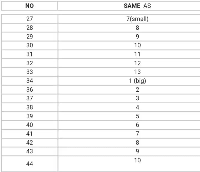The image size is (200, 172).
Task: Select the cell containing 1 (big)
Action: 137,81
